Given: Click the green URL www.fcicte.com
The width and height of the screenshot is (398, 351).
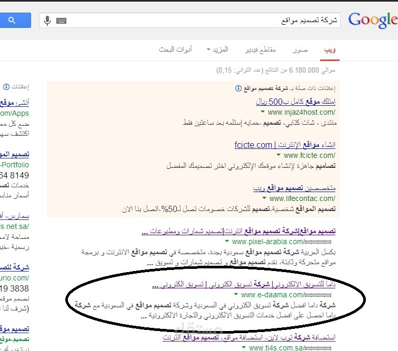Looking at the screenshot, I should (310, 155).
